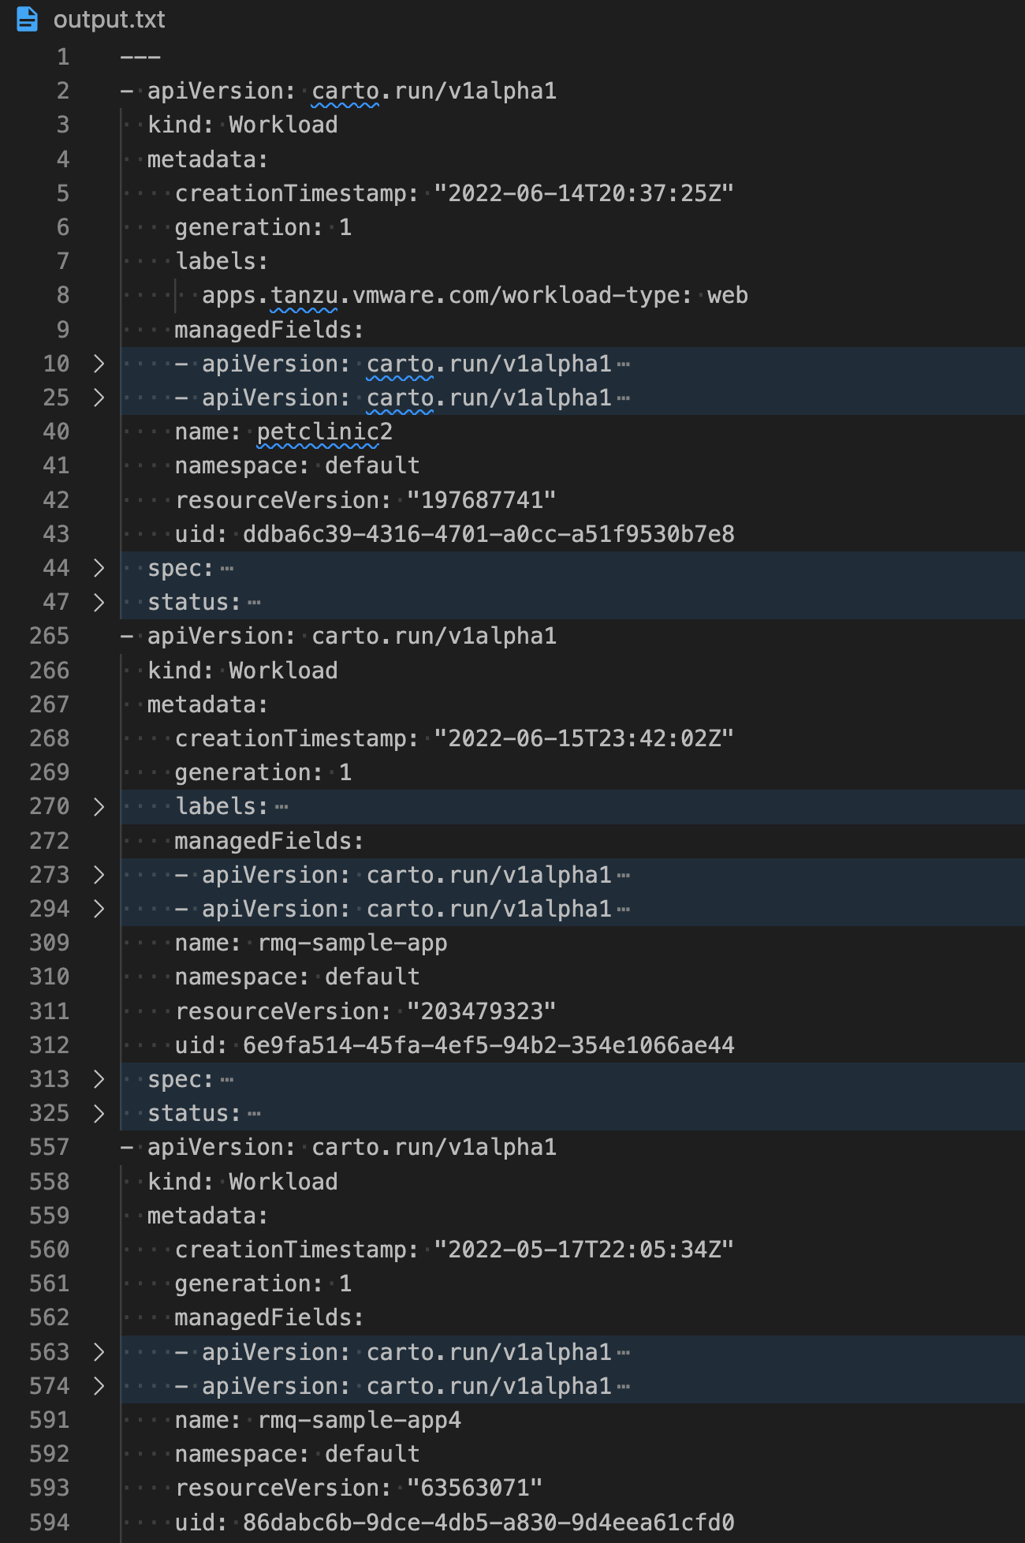Click the name value petclinic2
Viewport: 1025px width, 1543px height.
(x=325, y=432)
